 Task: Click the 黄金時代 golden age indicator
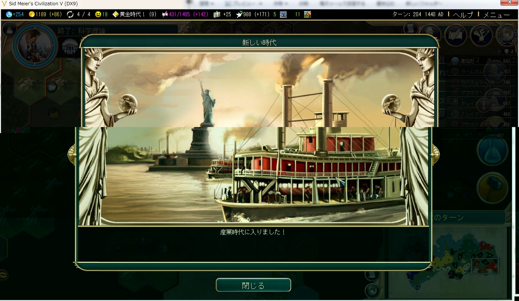134,14
